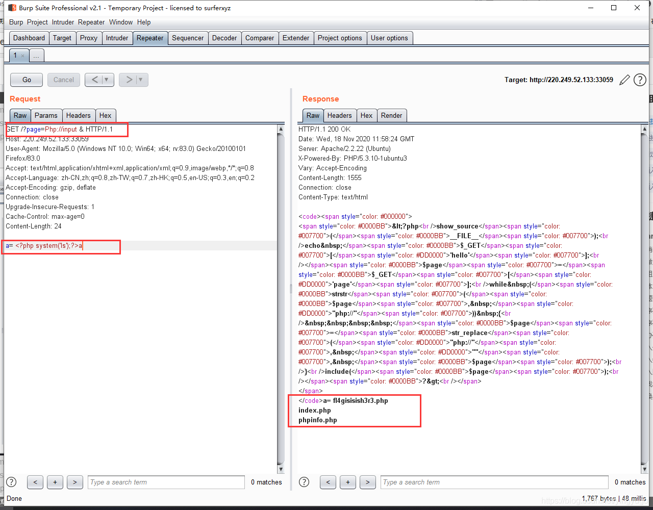Open the Repeater menu in the menu bar

click(x=91, y=22)
